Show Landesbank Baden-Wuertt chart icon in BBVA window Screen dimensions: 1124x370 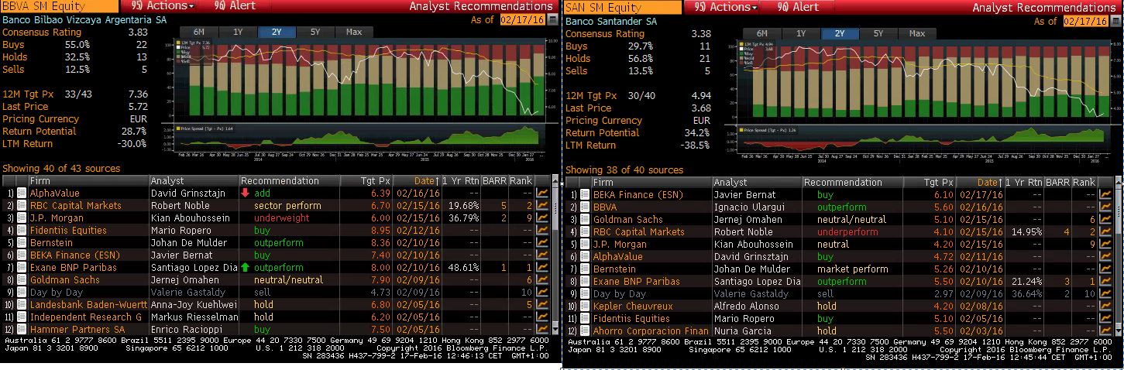click(x=541, y=305)
